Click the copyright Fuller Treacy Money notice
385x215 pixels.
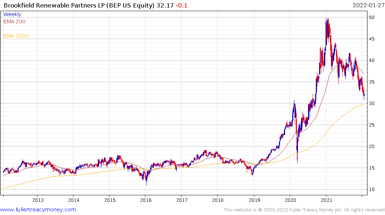[x=304, y=210]
